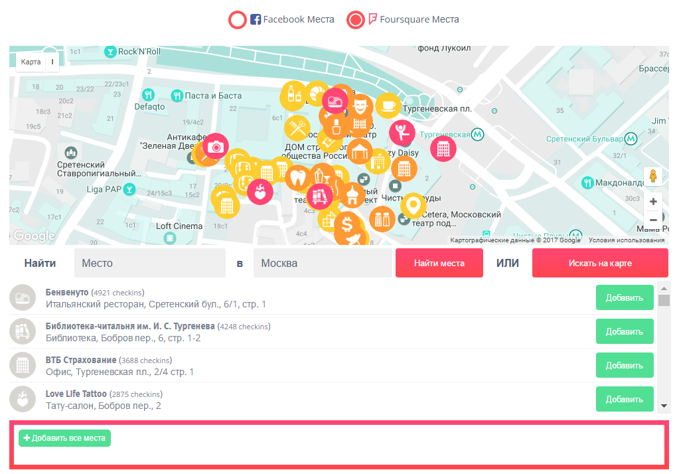Click the pink camera marker on the map

click(216, 147)
